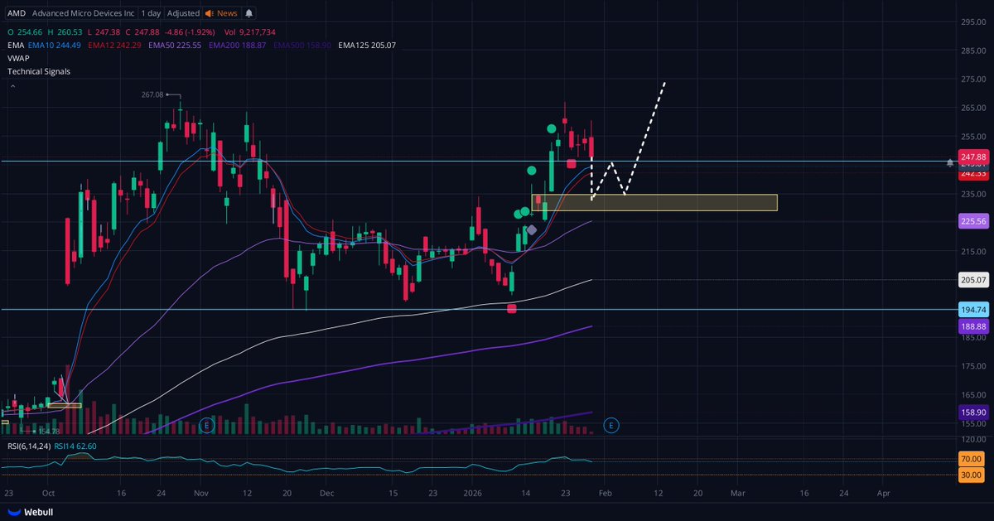
Task: Open the Adjusted price mode selector
Action: (183, 13)
